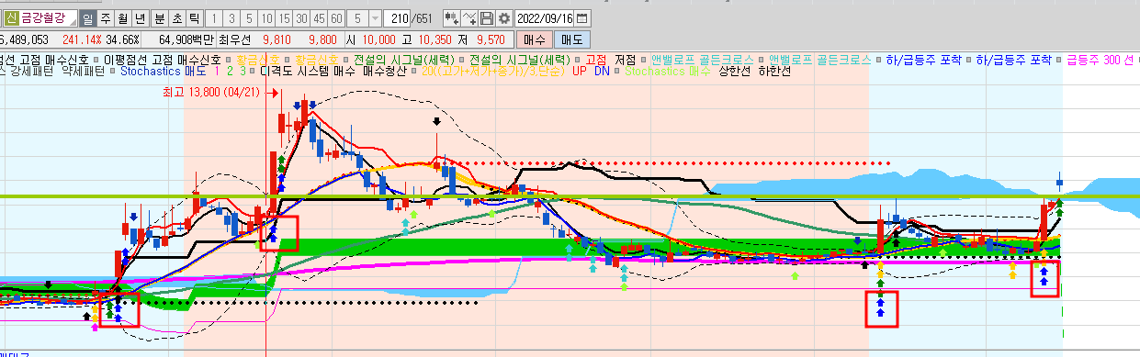The height and width of the screenshot is (357, 1140).
Task: Open the calendar date picker icon
Action: coord(582,18)
